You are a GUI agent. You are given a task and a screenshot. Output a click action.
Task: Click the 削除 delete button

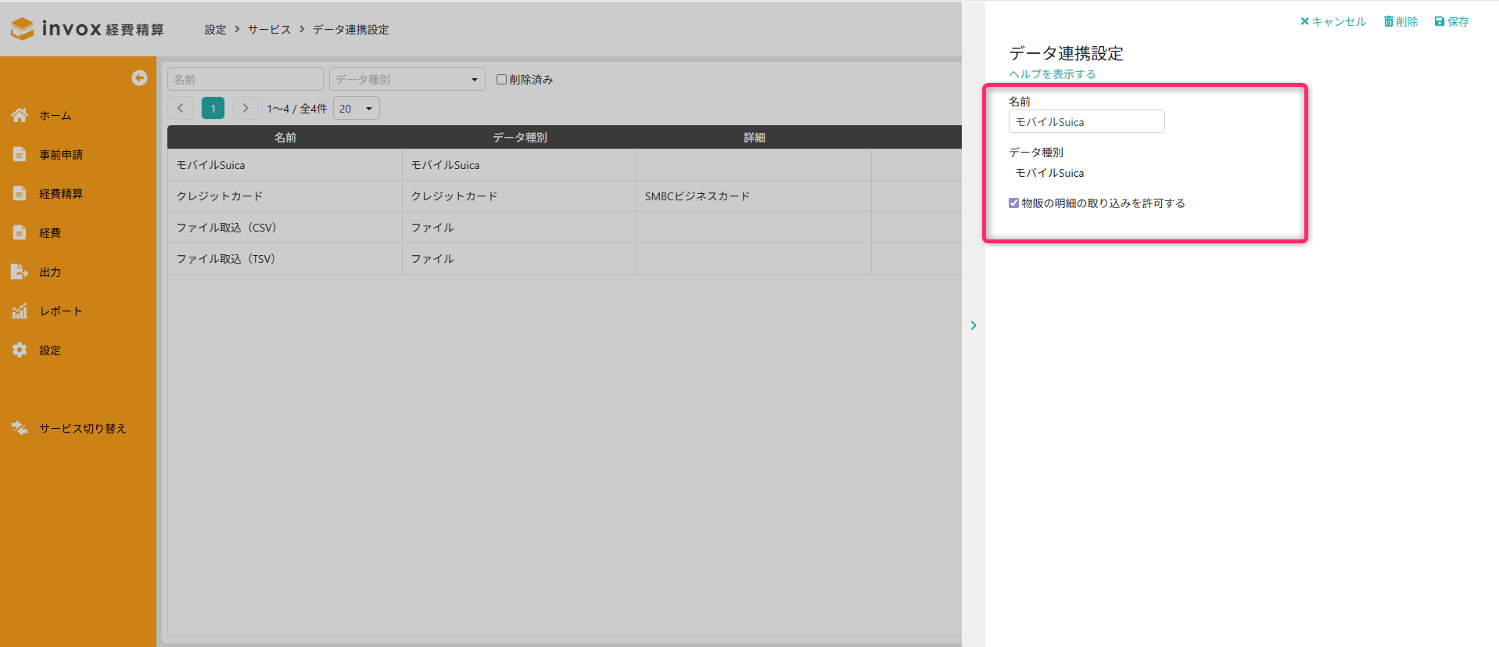[1400, 21]
